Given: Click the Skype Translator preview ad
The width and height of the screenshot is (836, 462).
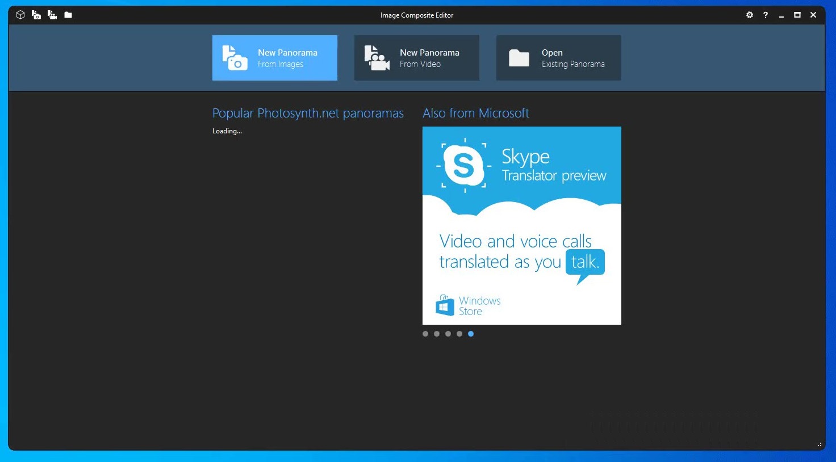Looking at the screenshot, I should (522, 226).
